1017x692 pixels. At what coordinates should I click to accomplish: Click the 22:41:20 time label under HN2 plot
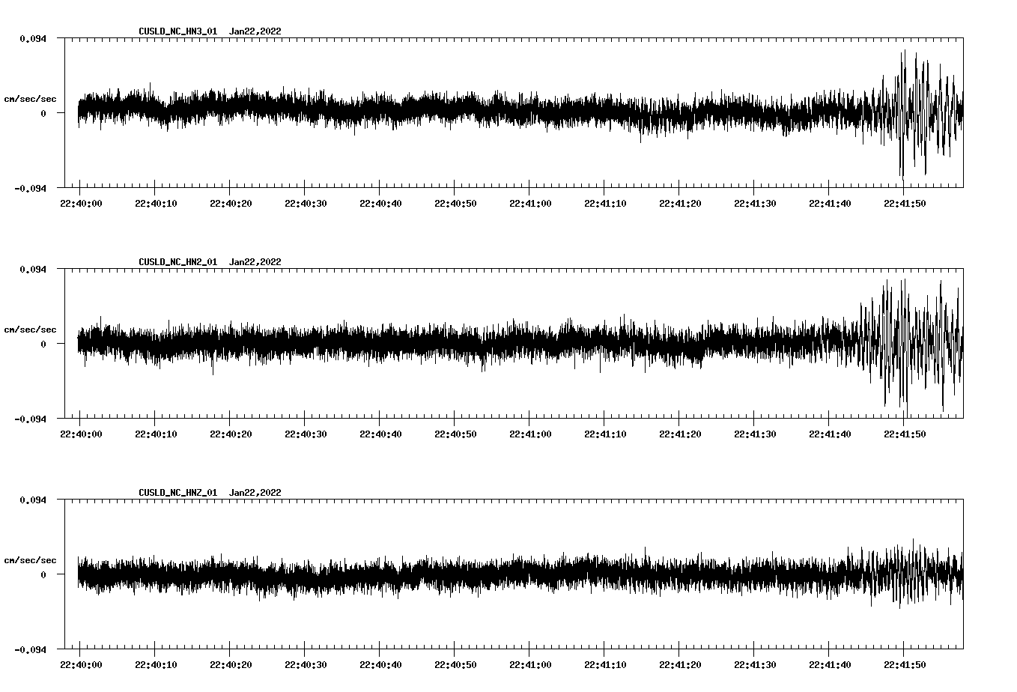[x=680, y=434]
